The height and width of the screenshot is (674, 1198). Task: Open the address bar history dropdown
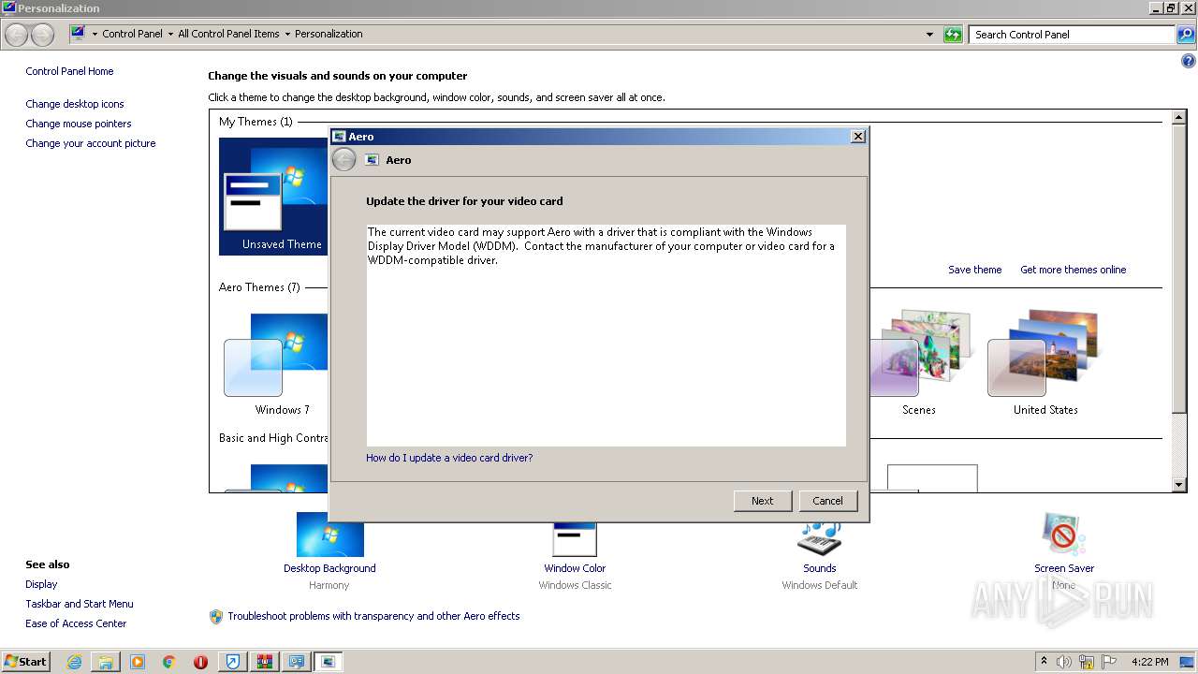point(929,35)
